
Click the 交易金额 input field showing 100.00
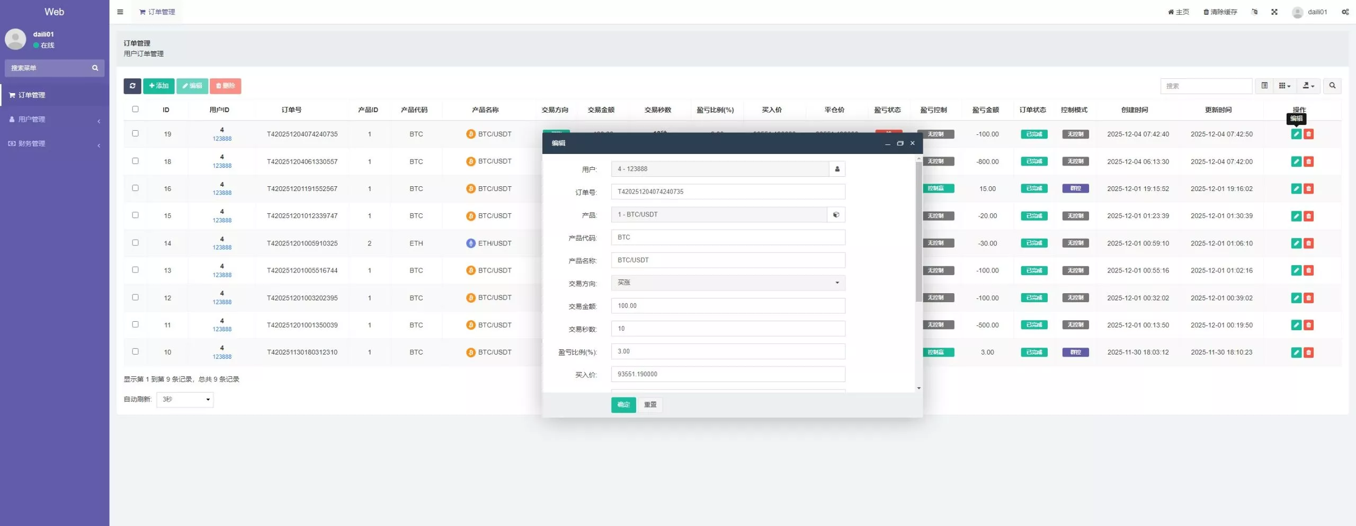coord(728,306)
